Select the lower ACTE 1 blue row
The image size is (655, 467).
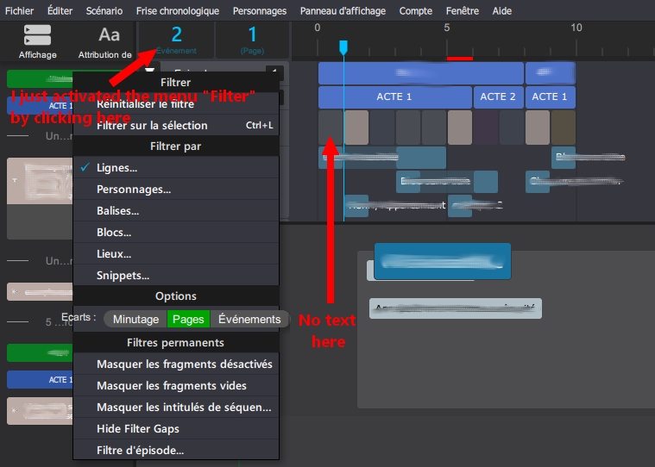coord(40,379)
